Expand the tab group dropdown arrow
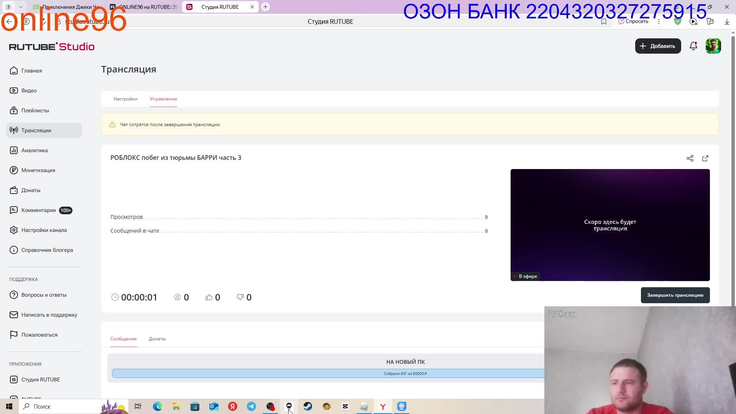This screenshot has height=414, width=736. coord(21,7)
